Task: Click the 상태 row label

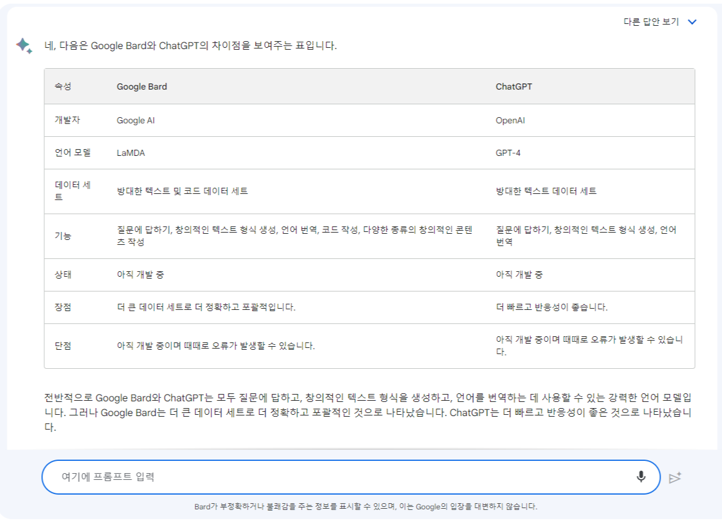Action: tap(63, 274)
